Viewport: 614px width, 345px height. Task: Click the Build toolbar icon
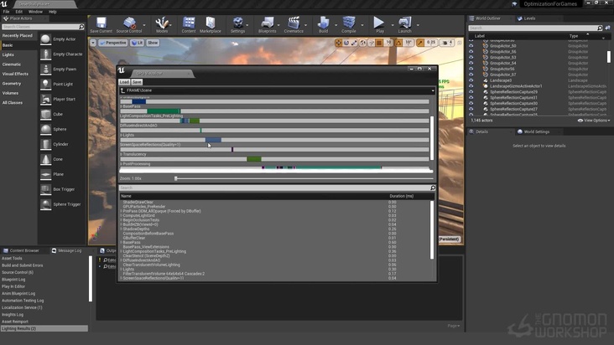pyautogui.click(x=323, y=23)
